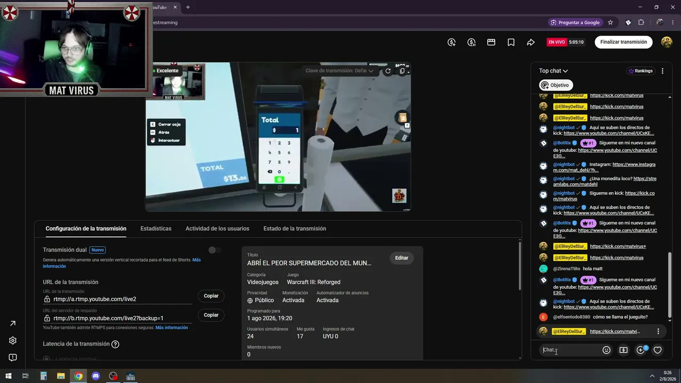Open options for pinned ElReyDelSur_ message
Screen dimensions: 681x383
pyautogui.click(x=658, y=331)
